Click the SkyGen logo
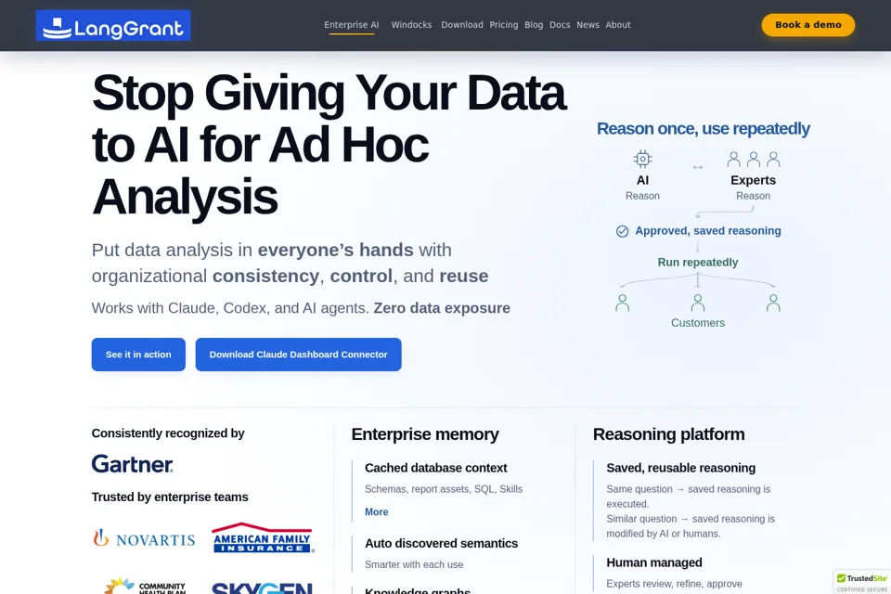Screen dimensions: 891x594 pos(262,588)
